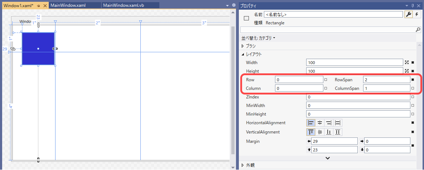This screenshot has width=424, height=170.
Task: Click the ColumnSpan value field
Action: click(387, 88)
